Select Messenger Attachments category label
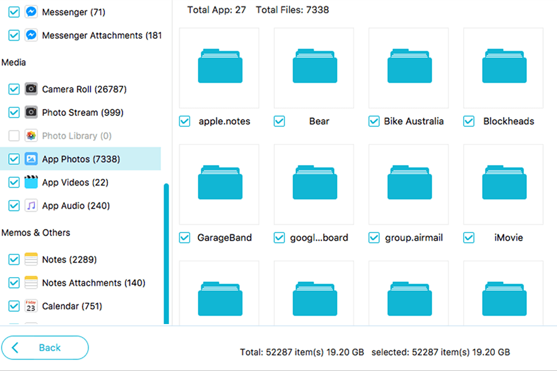The width and height of the screenshot is (557, 371). coord(102,35)
